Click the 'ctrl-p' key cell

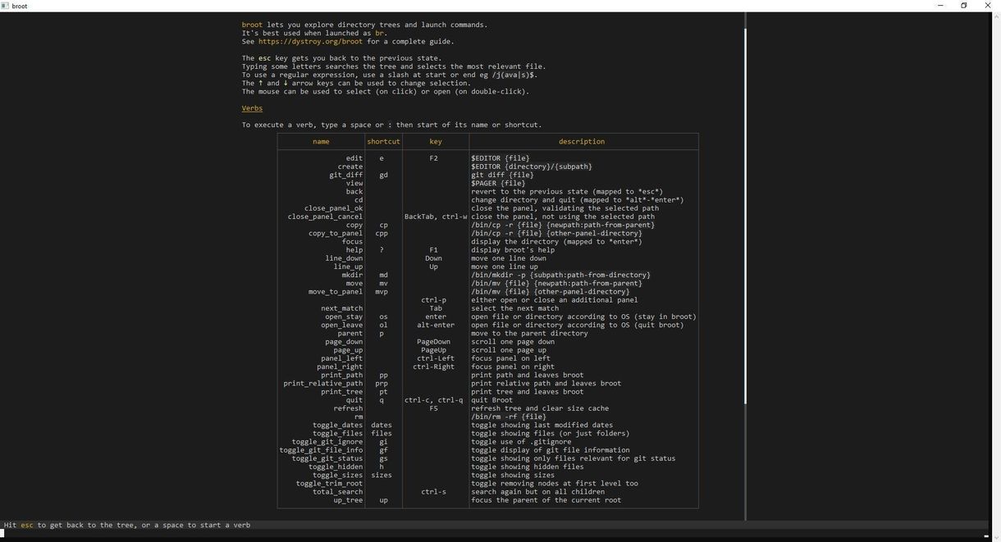434,300
